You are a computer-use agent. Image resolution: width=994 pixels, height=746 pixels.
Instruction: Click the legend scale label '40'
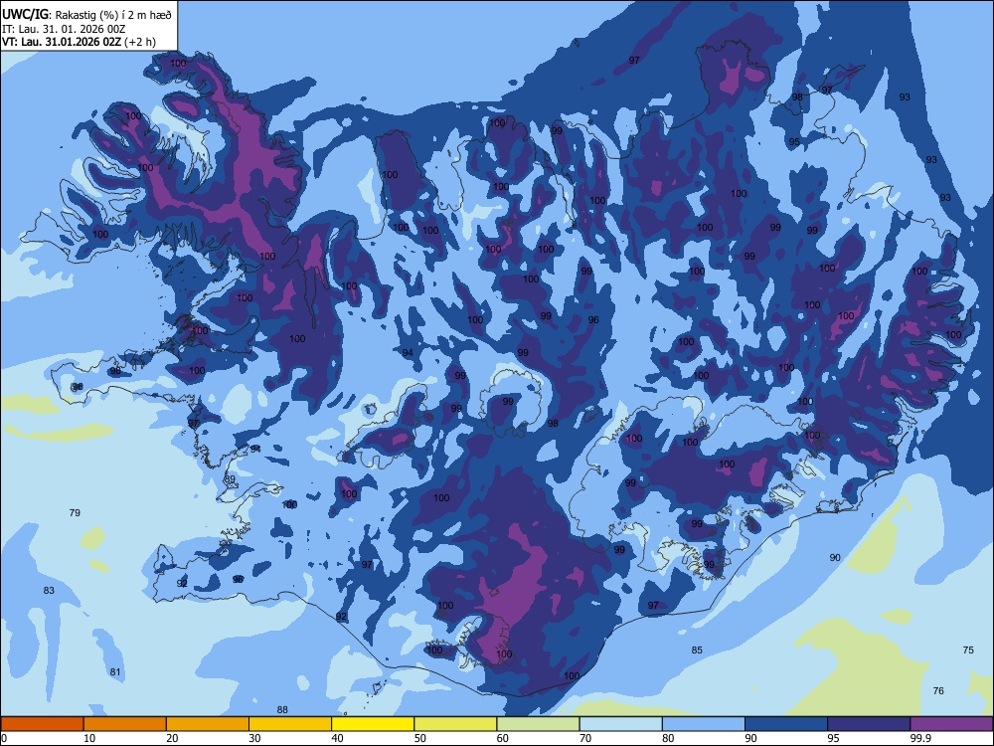click(338, 738)
